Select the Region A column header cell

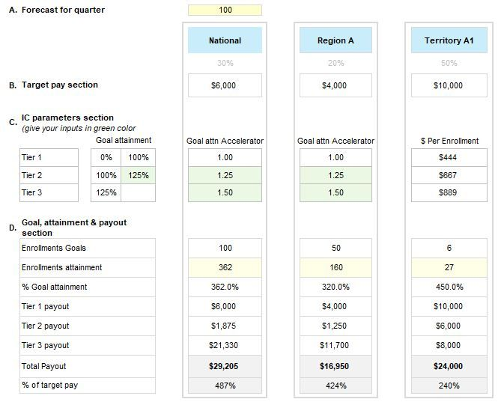click(x=334, y=40)
